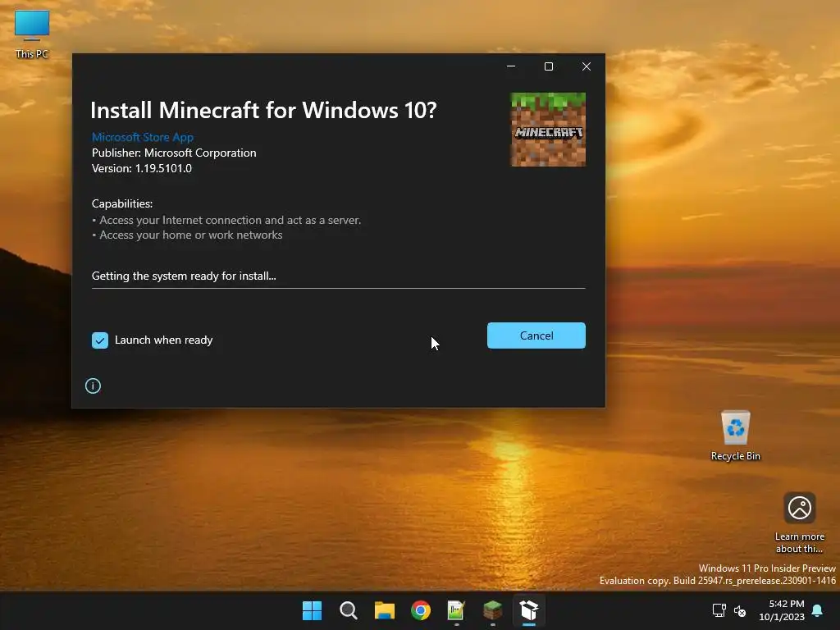Click the install progress bar line
This screenshot has width=840, height=630.
(x=339, y=288)
